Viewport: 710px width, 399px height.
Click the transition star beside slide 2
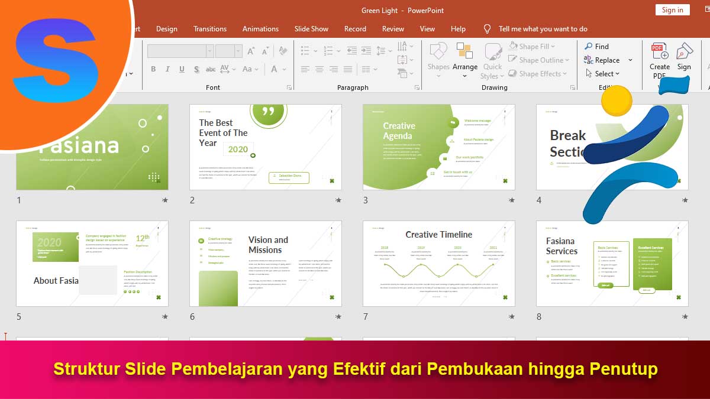click(x=338, y=200)
